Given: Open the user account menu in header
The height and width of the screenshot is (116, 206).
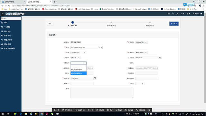Looking at the screenshot, I should pos(197,14).
